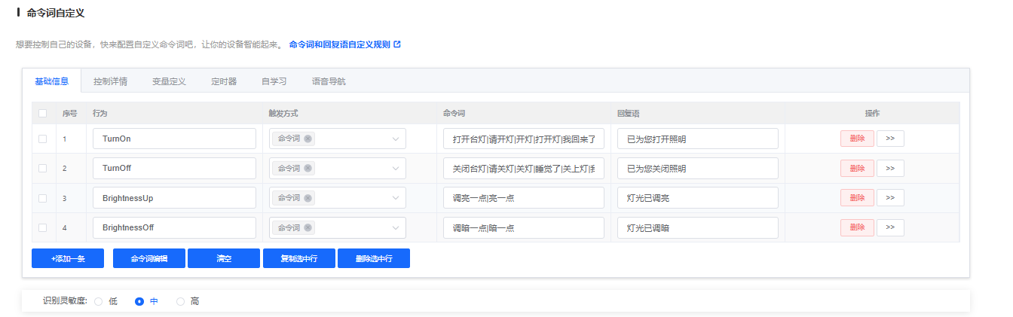Switch to the 基础信息 tab
This screenshot has height=317, width=1013.
(x=52, y=81)
